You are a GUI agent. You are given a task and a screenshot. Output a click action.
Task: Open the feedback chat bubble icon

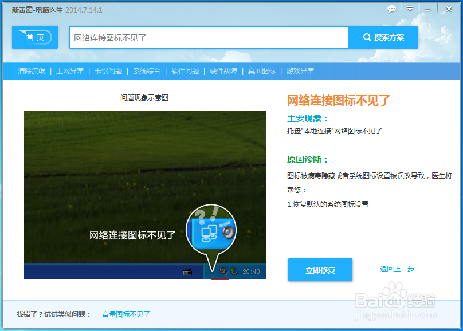(x=391, y=9)
